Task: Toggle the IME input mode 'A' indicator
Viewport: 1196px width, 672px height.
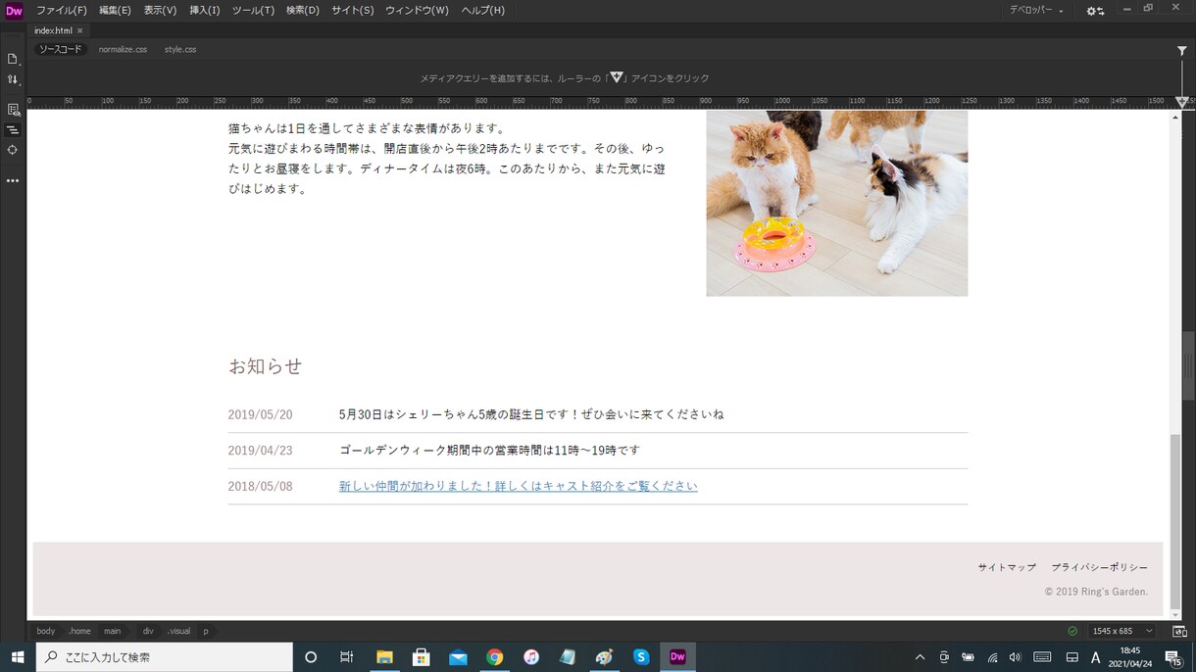Action: pyautogui.click(x=1096, y=657)
